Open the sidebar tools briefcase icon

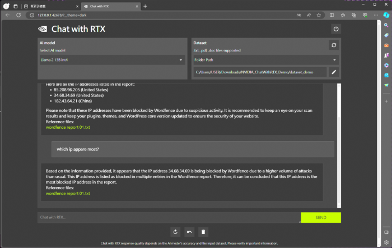pos(386,45)
